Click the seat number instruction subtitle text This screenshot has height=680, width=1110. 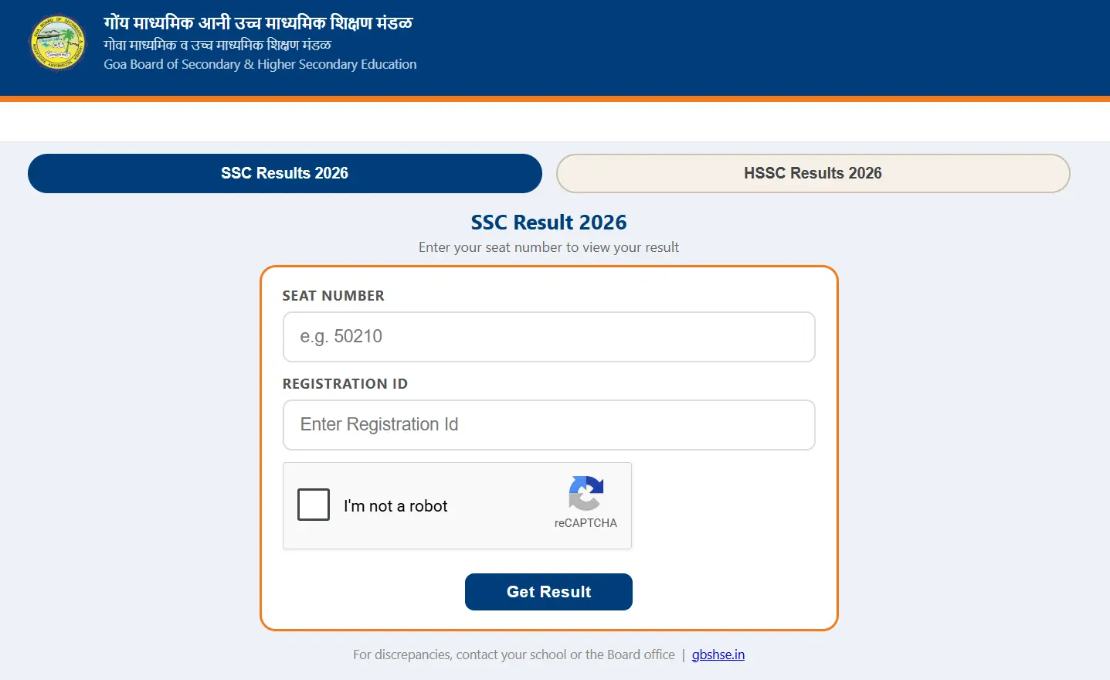[x=548, y=247]
